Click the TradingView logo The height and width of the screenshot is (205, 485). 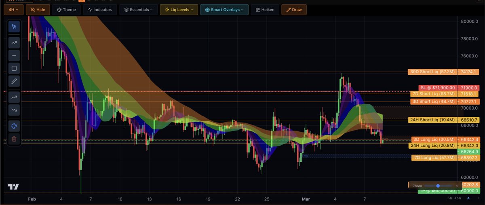[14, 187]
